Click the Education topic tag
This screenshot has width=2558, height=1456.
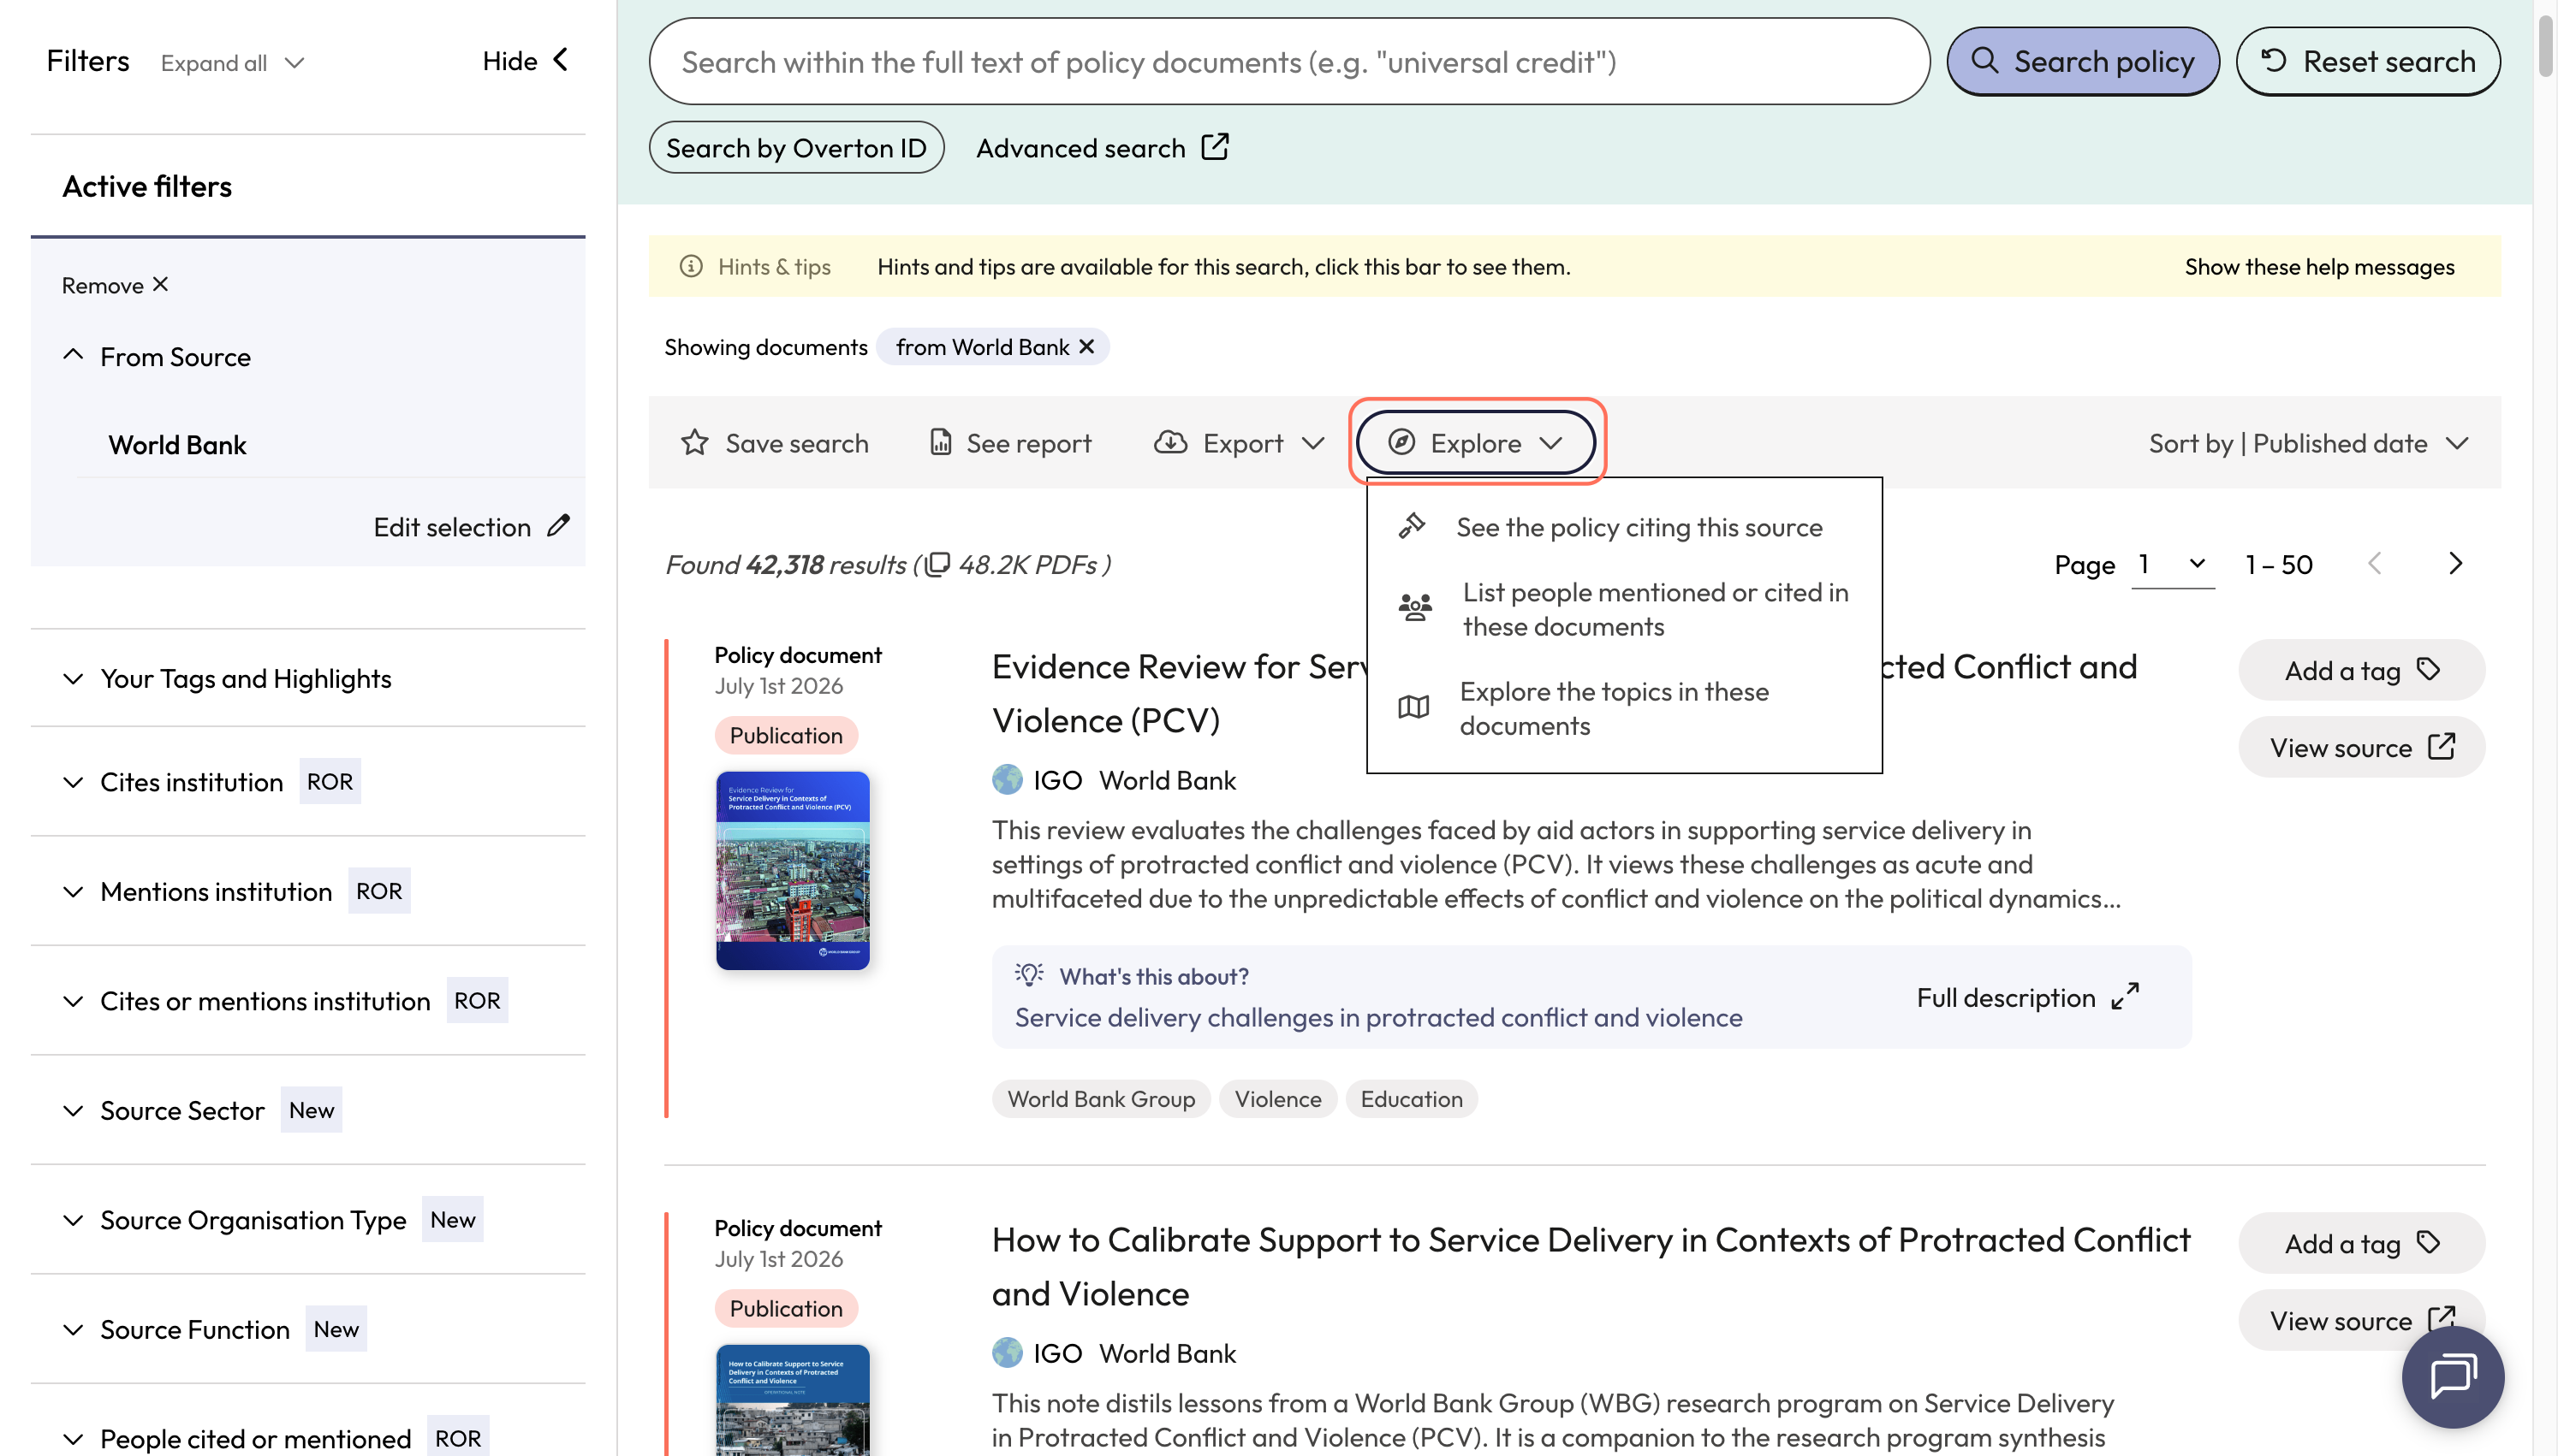[1411, 1098]
